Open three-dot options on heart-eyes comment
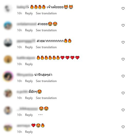 point(40,115)
